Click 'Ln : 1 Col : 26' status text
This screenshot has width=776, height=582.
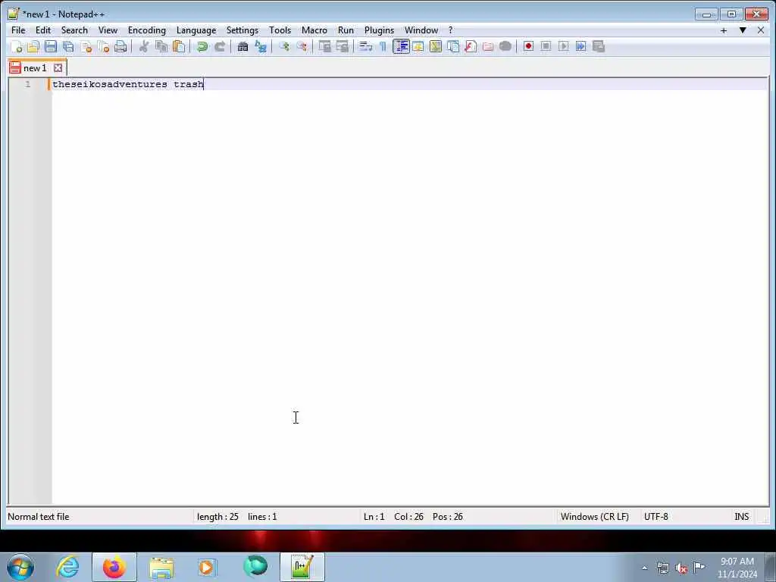click(393, 517)
